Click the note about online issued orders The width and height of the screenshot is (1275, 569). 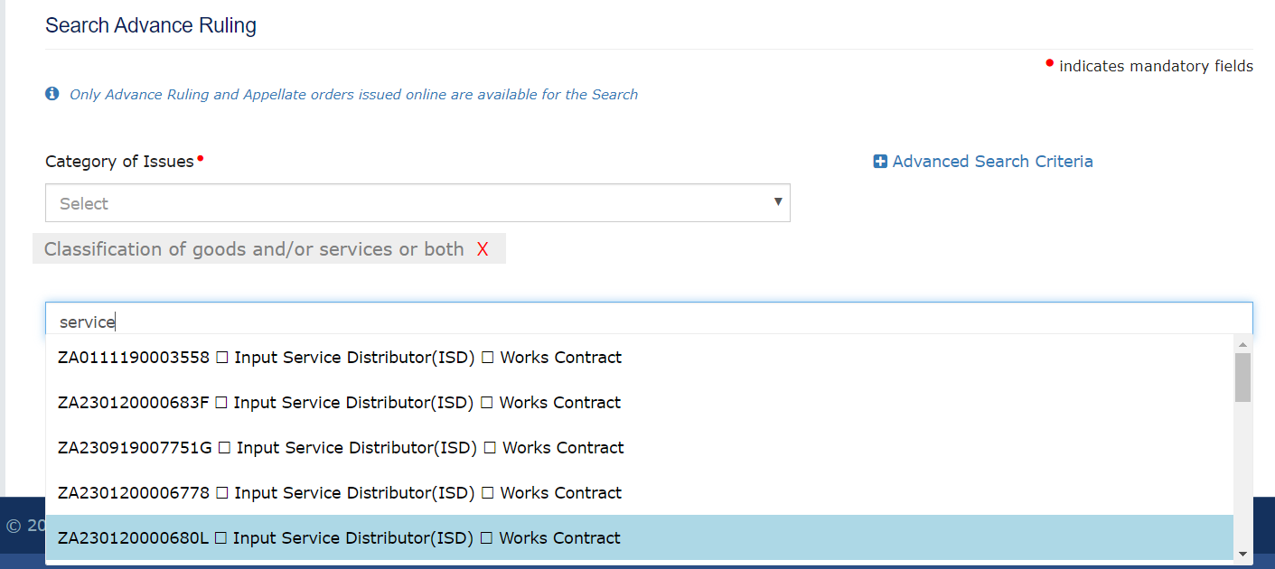(354, 95)
